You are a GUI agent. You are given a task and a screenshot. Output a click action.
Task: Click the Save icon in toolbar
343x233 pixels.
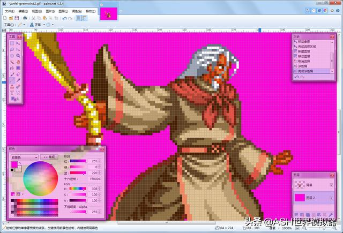tap(18, 18)
